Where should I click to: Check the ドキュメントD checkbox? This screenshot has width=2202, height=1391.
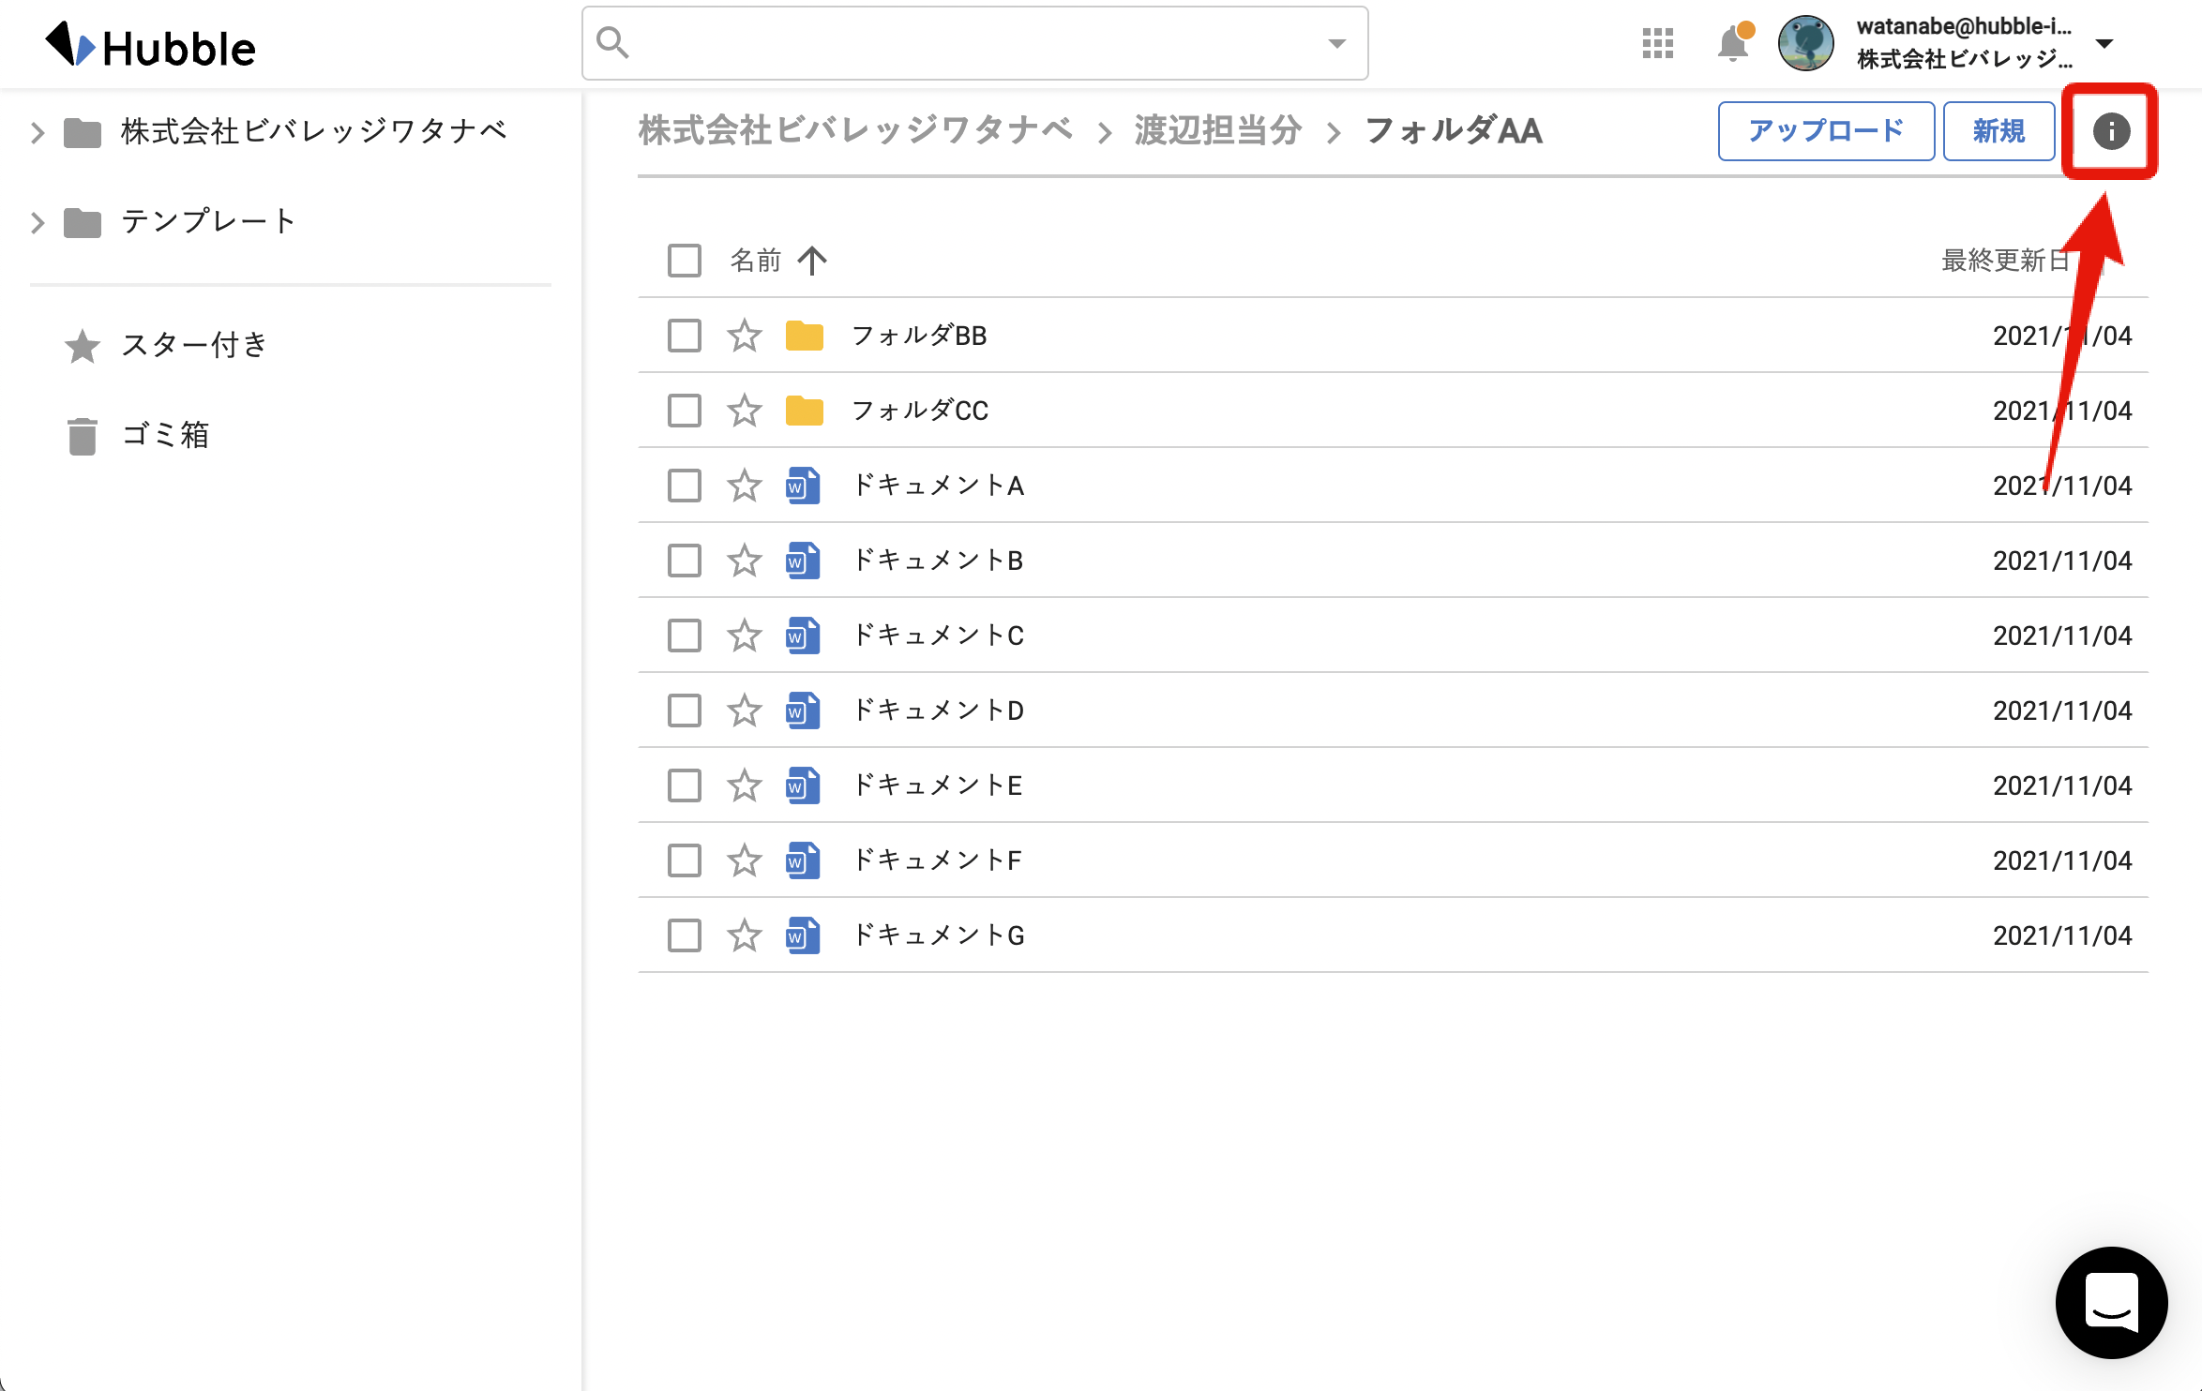click(x=684, y=710)
